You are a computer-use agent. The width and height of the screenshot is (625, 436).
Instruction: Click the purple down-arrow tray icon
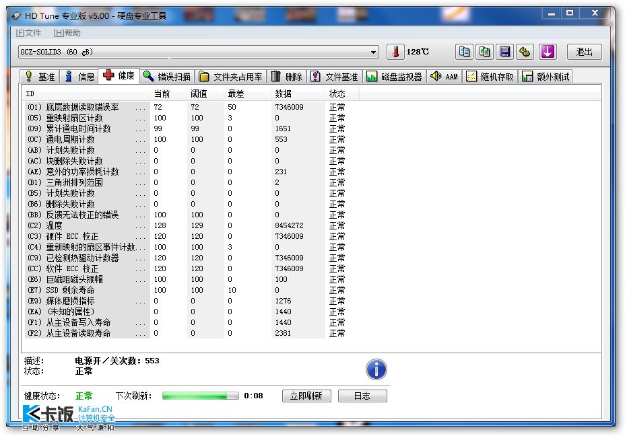pyautogui.click(x=548, y=52)
